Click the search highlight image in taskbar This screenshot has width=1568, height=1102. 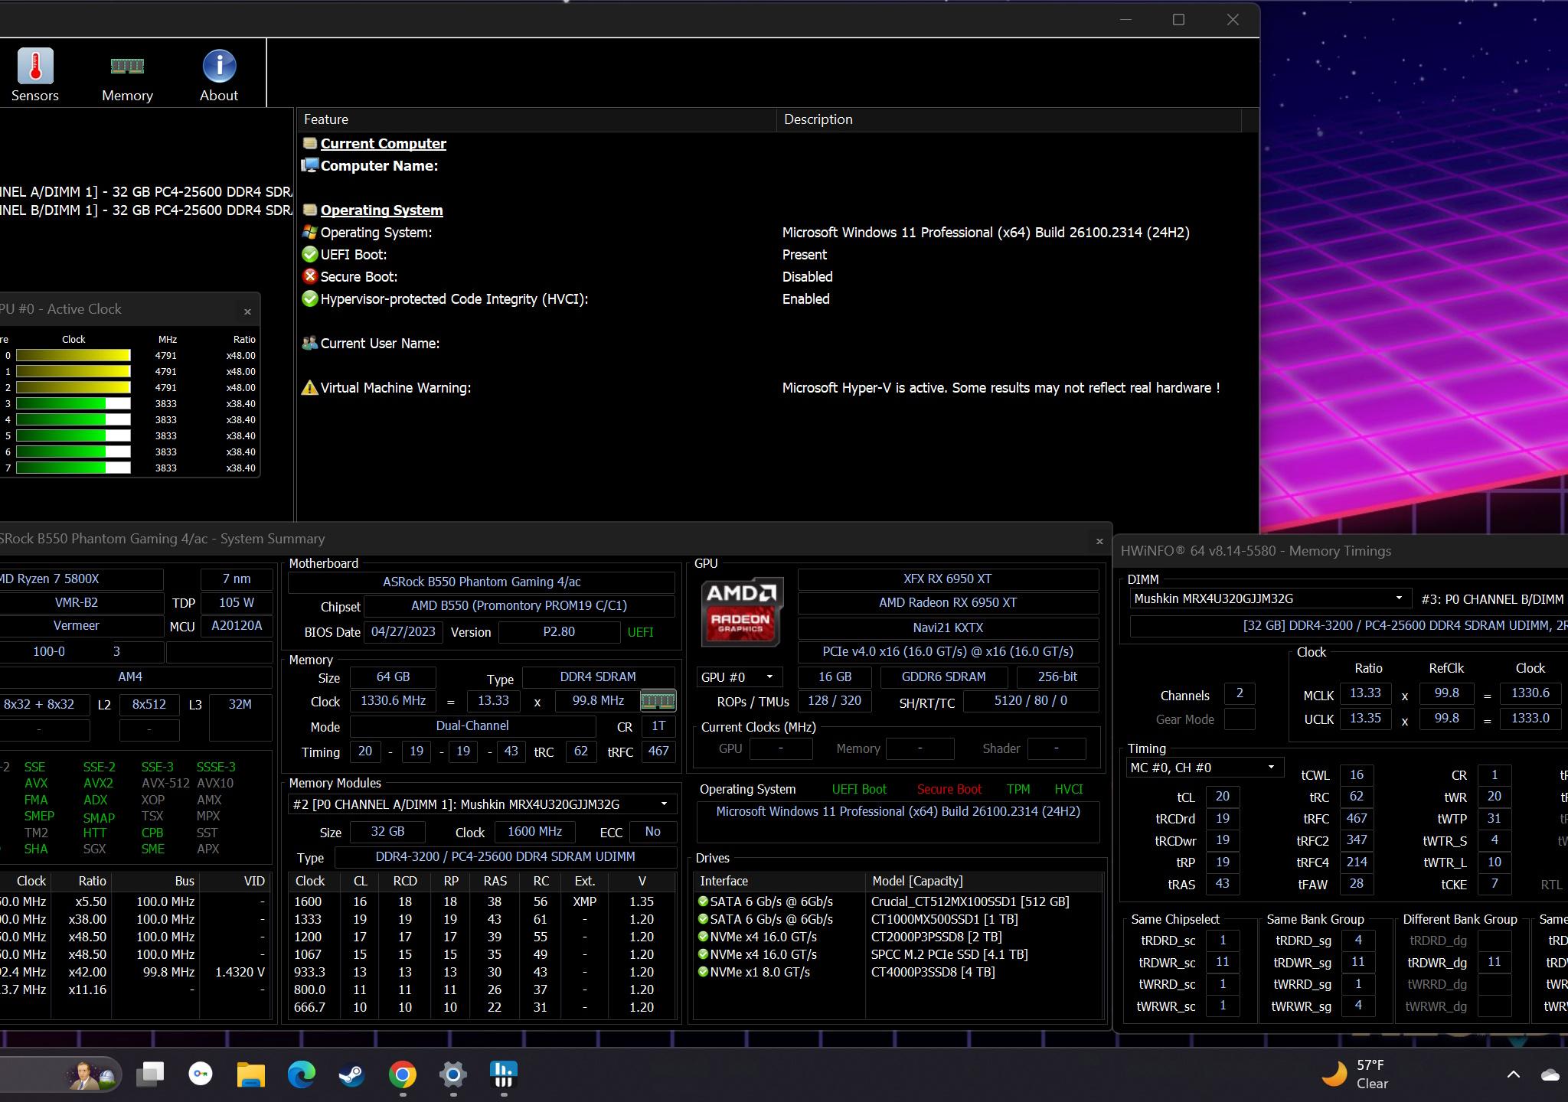click(90, 1074)
